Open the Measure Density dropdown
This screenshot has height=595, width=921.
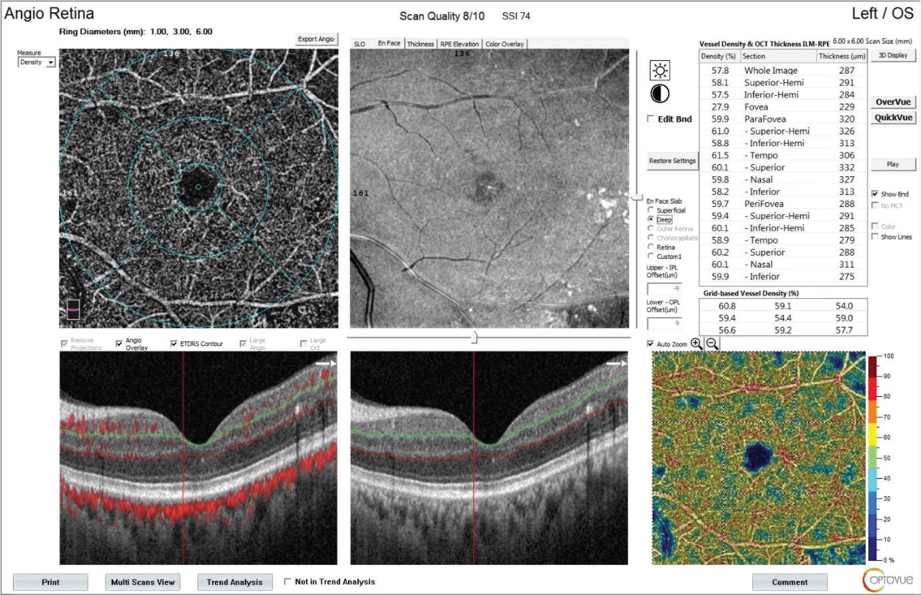coord(37,62)
